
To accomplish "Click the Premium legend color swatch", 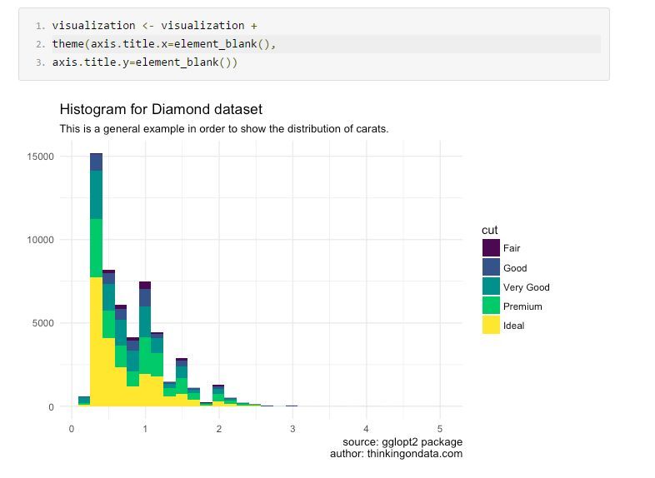I will click(491, 306).
